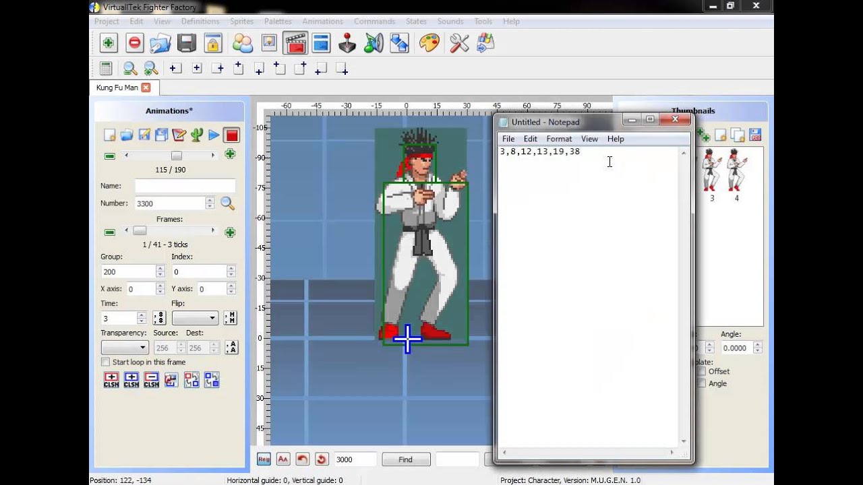
Task: Click the Time 8/8 button
Action: (x=159, y=318)
